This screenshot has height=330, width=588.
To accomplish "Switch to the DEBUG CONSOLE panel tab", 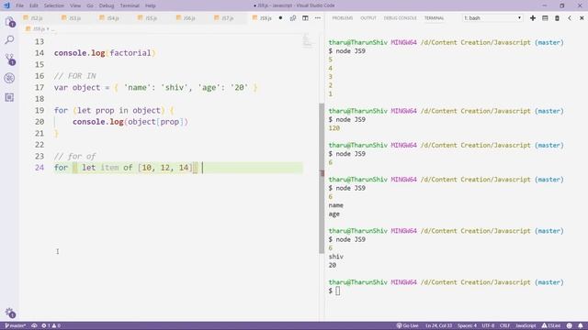I will click(401, 18).
